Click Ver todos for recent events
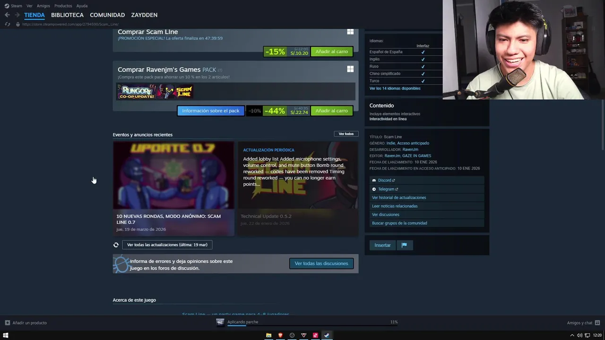The height and width of the screenshot is (340, 605). (346, 134)
